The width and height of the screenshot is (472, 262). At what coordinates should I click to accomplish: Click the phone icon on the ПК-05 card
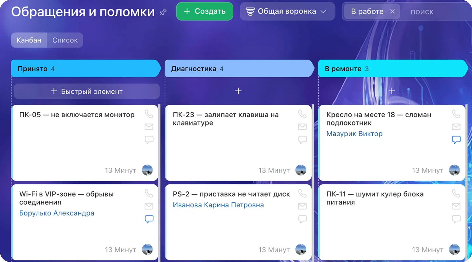pos(149,114)
